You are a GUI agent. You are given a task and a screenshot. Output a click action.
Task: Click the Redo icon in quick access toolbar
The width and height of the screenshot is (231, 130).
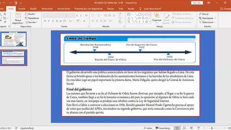pyautogui.click(x=10, y=3)
